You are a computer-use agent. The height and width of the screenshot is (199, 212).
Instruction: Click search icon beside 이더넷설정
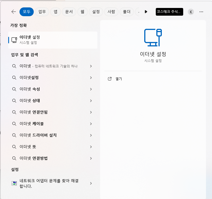click(14, 78)
